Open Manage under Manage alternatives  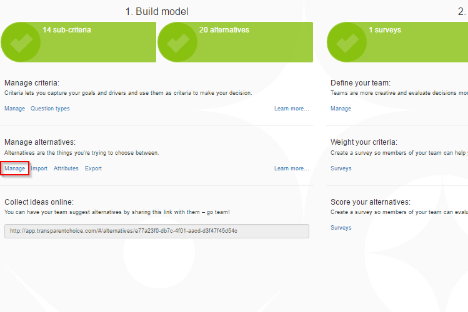pos(14,168)
